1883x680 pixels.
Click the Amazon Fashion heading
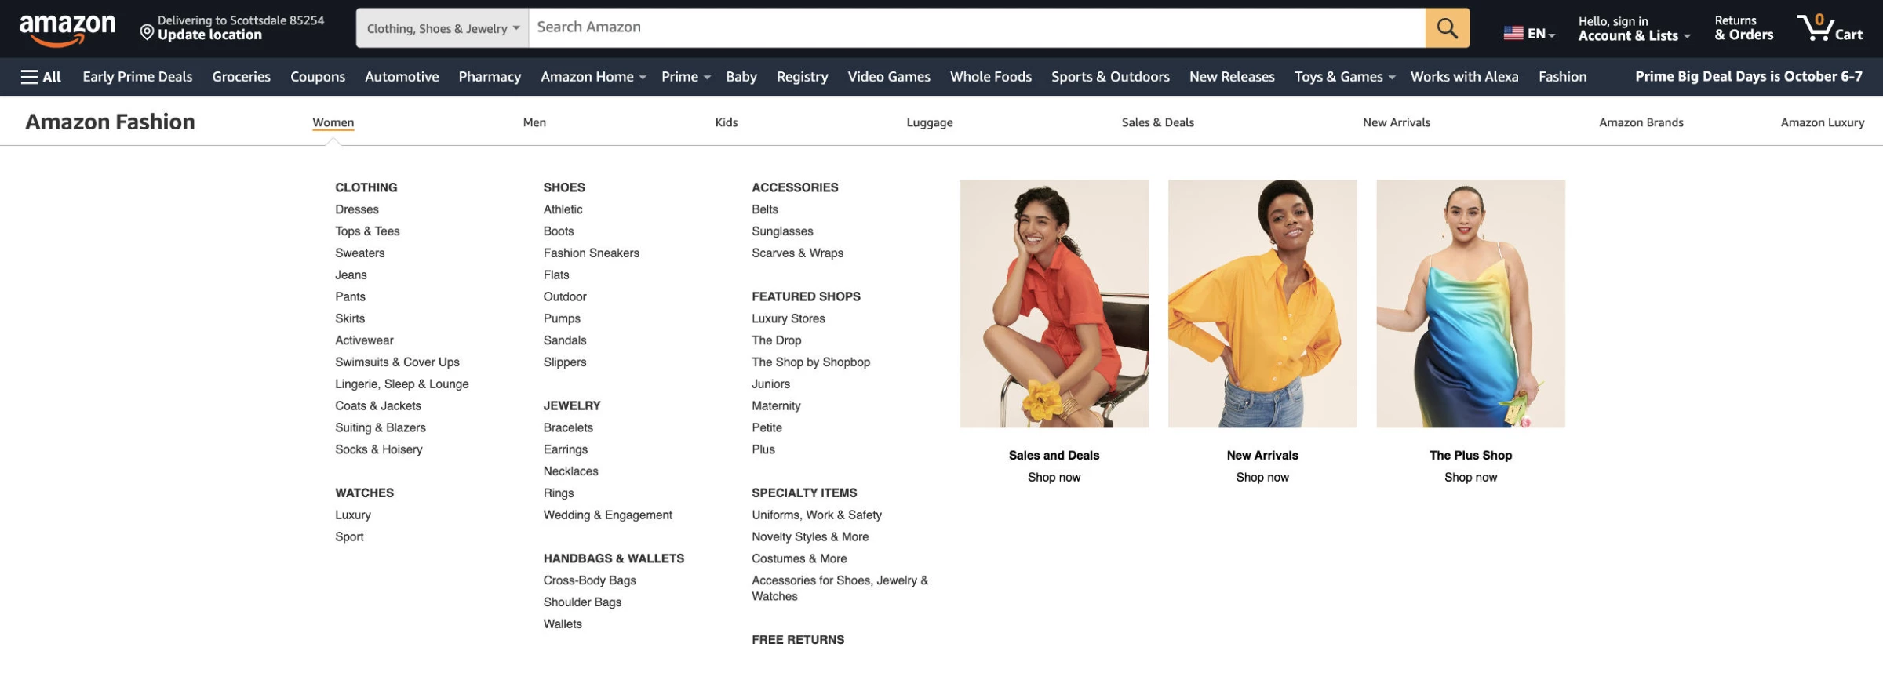tap(110, 122)
